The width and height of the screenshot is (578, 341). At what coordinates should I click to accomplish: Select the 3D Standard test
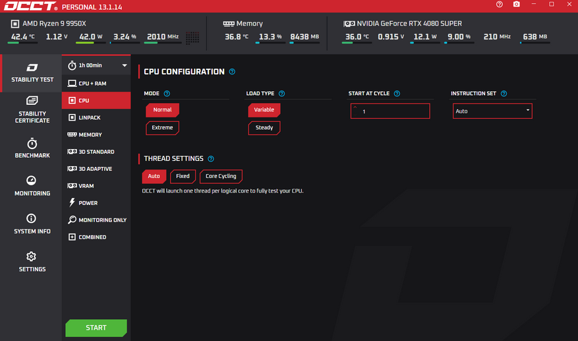96,152
